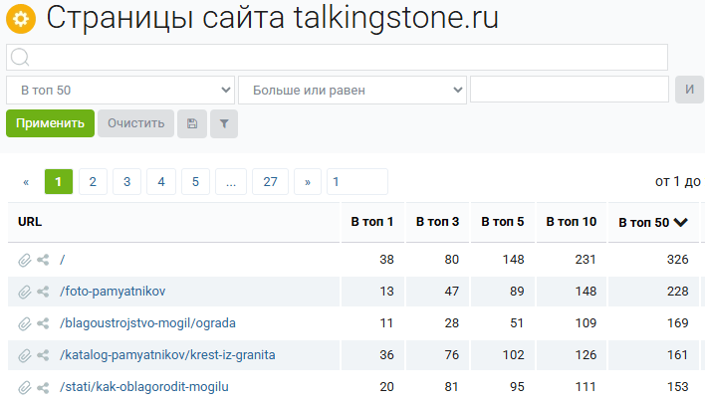Go to page 2 of results
Screen dimensions: 705x402
(93, 181)
